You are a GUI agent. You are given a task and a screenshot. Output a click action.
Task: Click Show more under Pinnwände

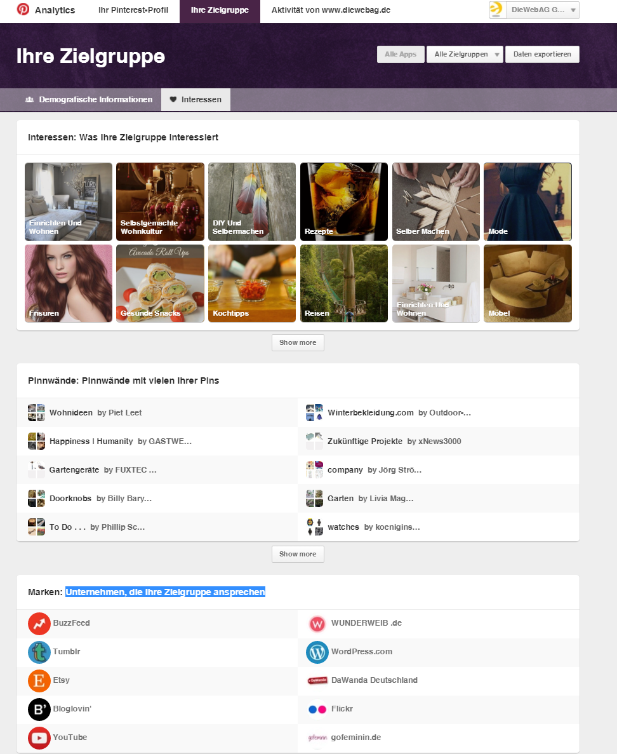[x=298, y=554]
